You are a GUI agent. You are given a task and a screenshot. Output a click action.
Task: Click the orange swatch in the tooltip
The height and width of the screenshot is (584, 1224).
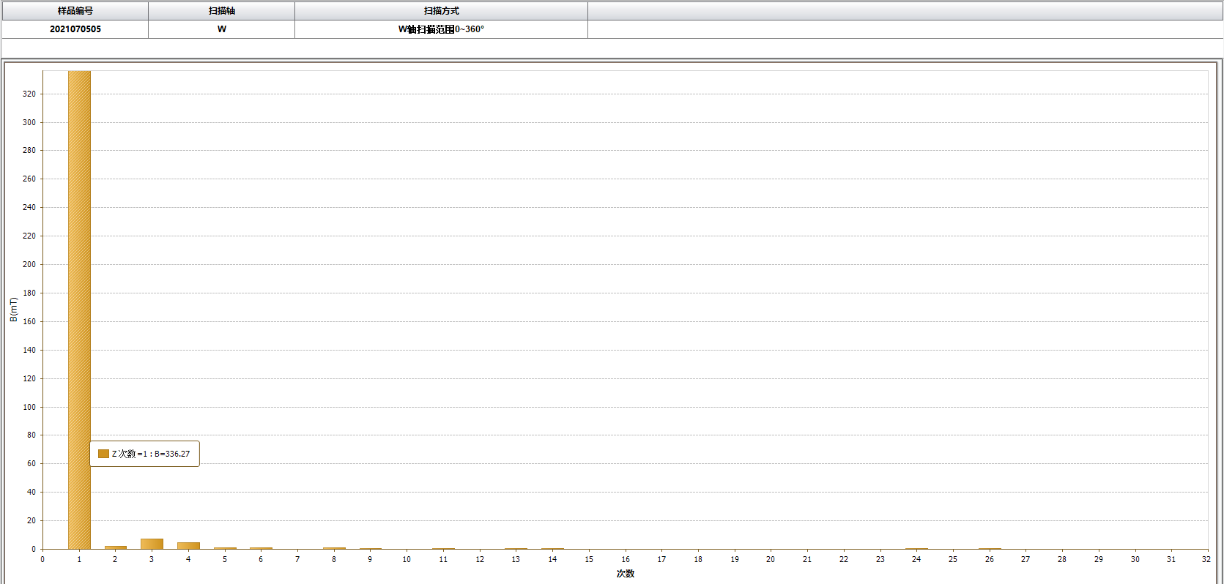[x=103, y=454]
